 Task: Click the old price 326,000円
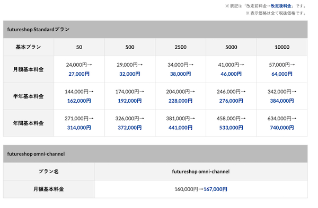click(x=127, y=118)
